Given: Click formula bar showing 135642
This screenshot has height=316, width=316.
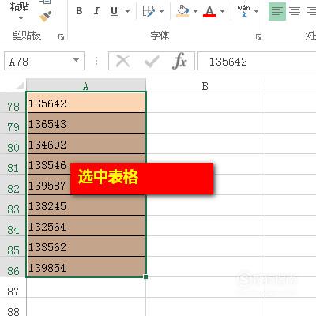Looking at the screenshot, I should 257,61.
